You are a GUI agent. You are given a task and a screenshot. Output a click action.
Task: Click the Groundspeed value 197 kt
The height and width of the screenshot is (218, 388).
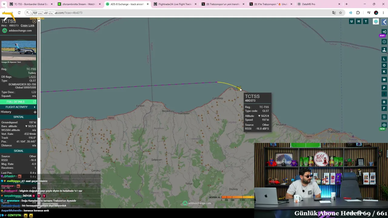32,122
